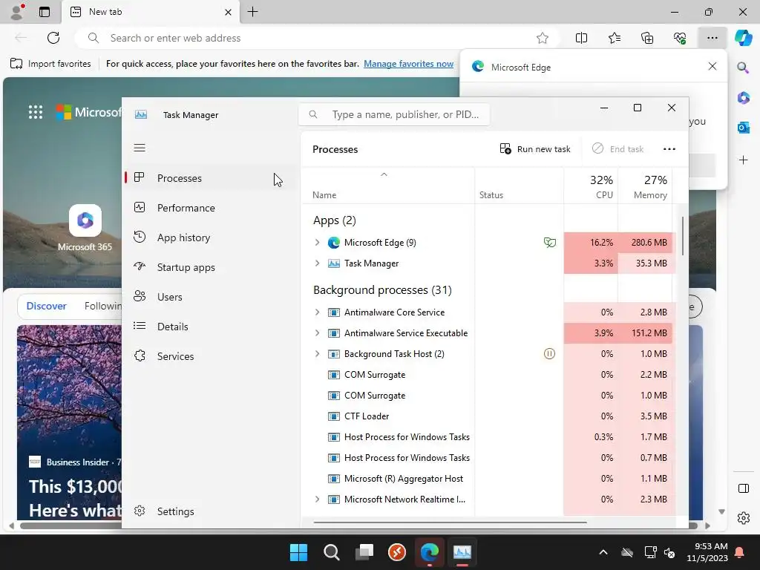This screenshot has height=570, width=760.
Task: Open App history in Task Manager
Action: [x=211, y=237]
